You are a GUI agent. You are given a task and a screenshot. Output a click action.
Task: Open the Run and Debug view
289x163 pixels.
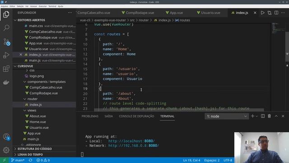pos(6,55)
